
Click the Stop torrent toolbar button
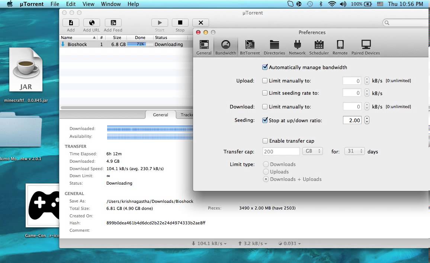pos(180,23)
